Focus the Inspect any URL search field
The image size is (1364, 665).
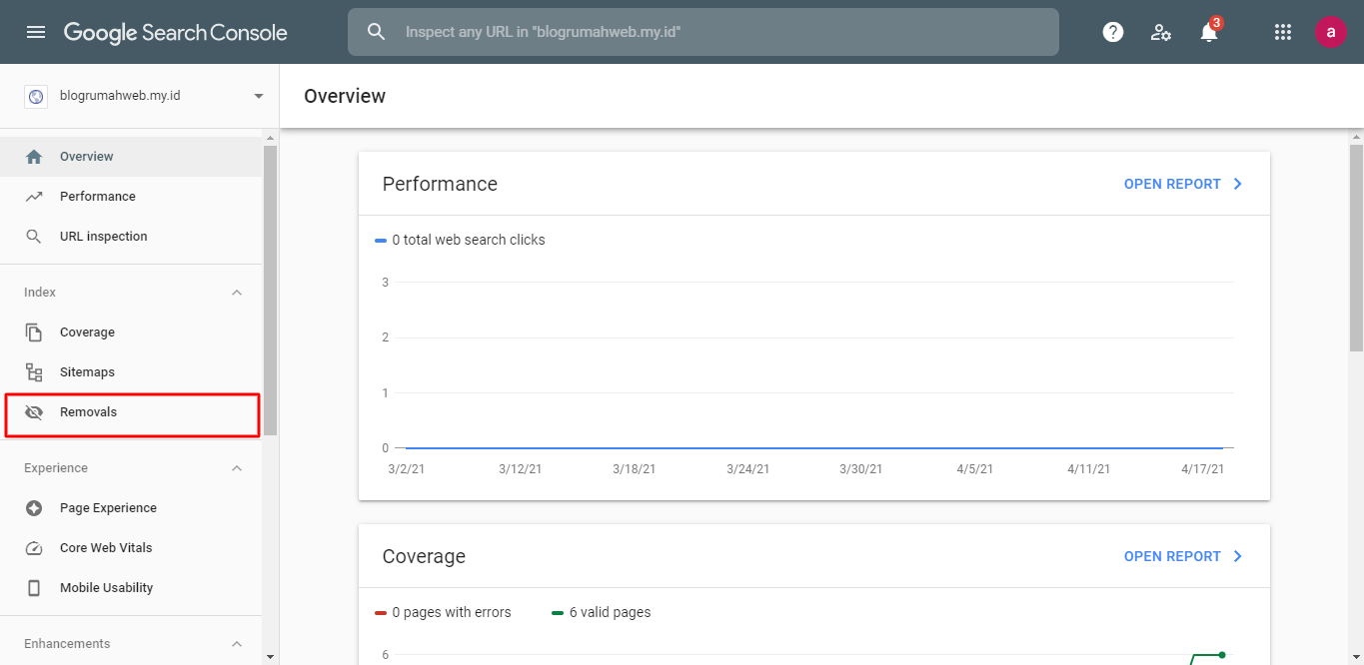coord(702,32)
